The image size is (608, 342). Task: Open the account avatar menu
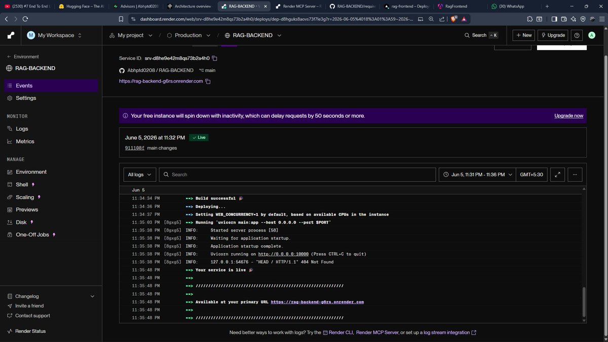click(592, 35)
